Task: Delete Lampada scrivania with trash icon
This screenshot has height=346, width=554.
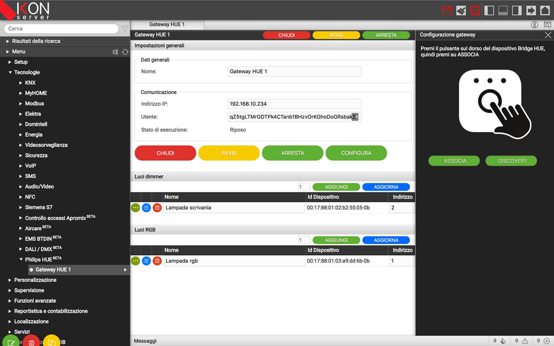Action: [157, 208]
